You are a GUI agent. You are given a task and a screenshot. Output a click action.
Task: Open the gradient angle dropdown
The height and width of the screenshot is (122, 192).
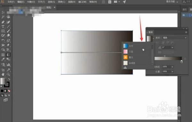(x=172, y=47)
